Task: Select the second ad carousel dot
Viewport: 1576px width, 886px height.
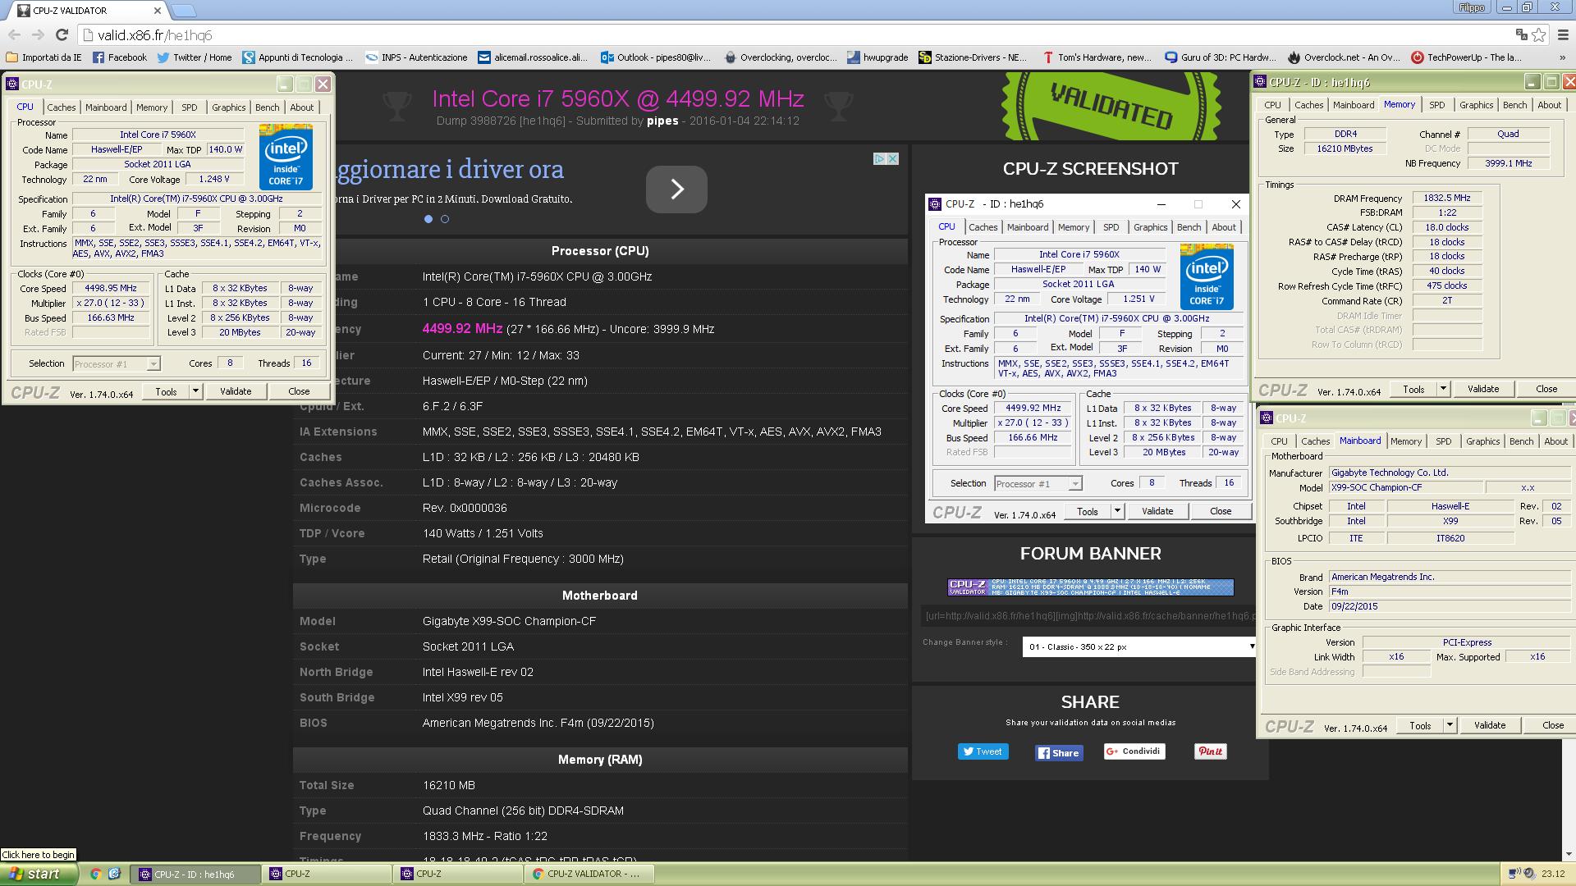Action: click(x=445, y=219)
